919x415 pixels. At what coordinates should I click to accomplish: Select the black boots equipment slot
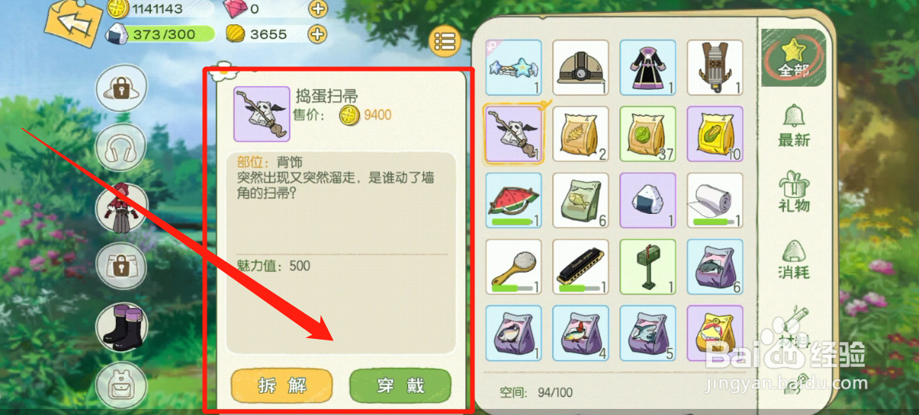[120, 324]
